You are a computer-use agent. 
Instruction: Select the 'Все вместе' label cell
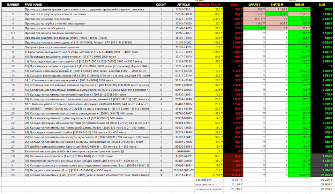coord(209,180)
